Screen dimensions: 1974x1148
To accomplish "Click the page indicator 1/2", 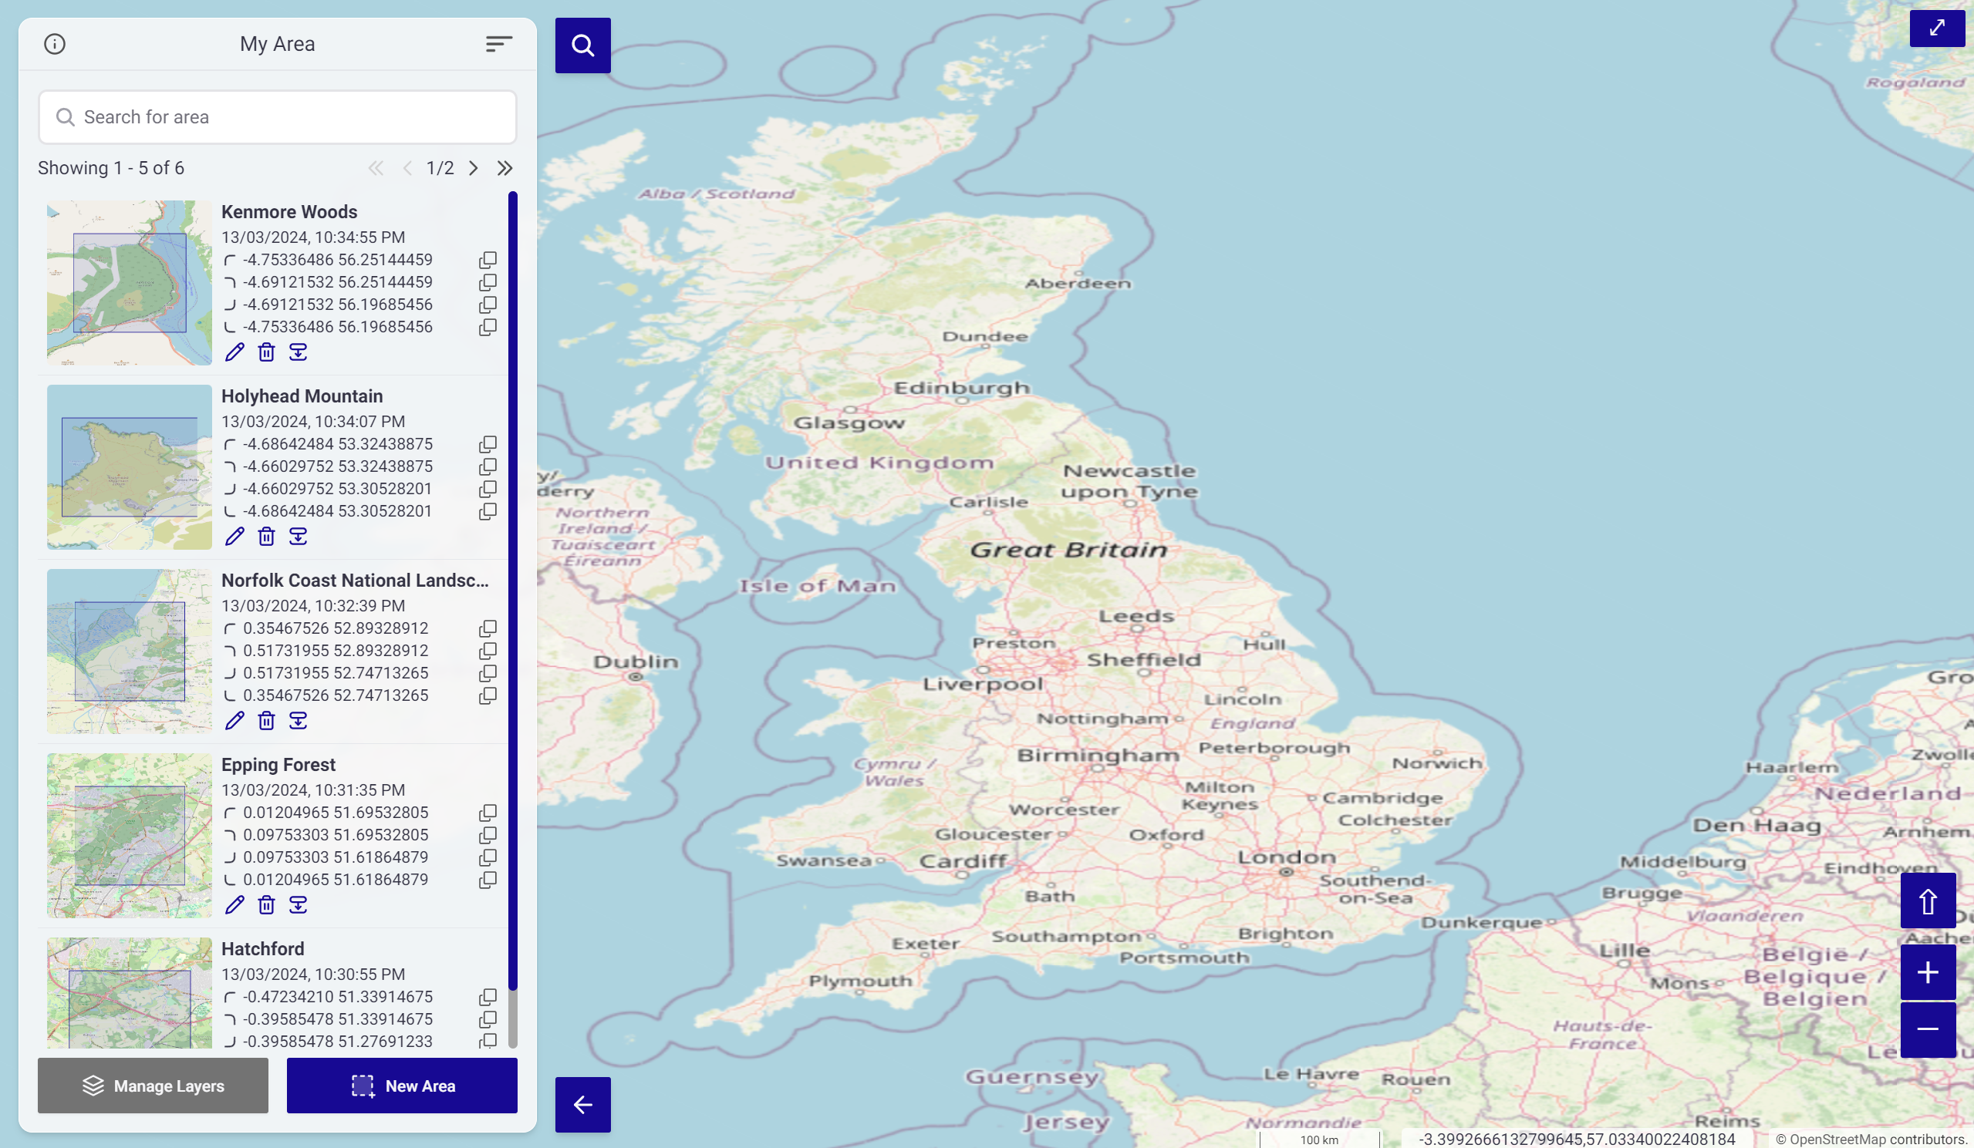I will [440, 168].
